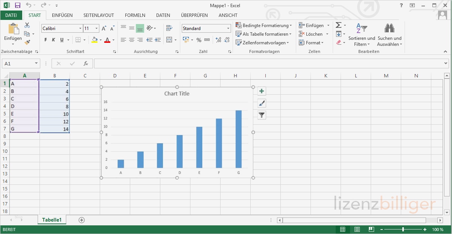Click the Save icon in title bar
The height and width of the screenshot is (234, 452).
click(17, 5)
